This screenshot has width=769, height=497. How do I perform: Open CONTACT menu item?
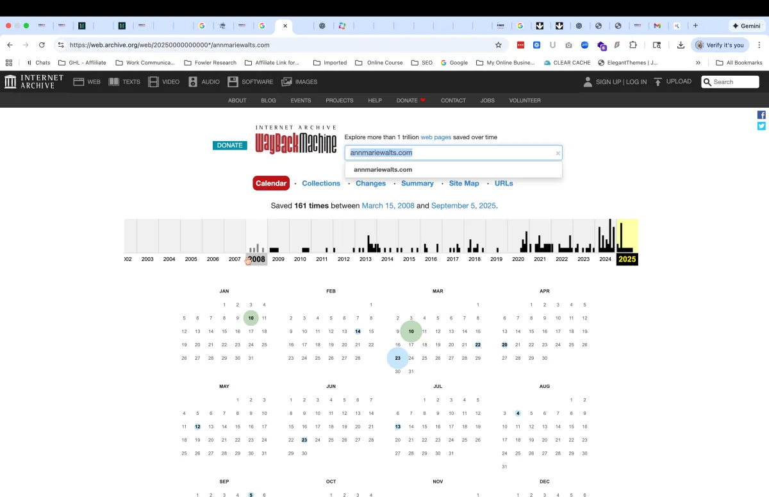[x=453, y=101]
